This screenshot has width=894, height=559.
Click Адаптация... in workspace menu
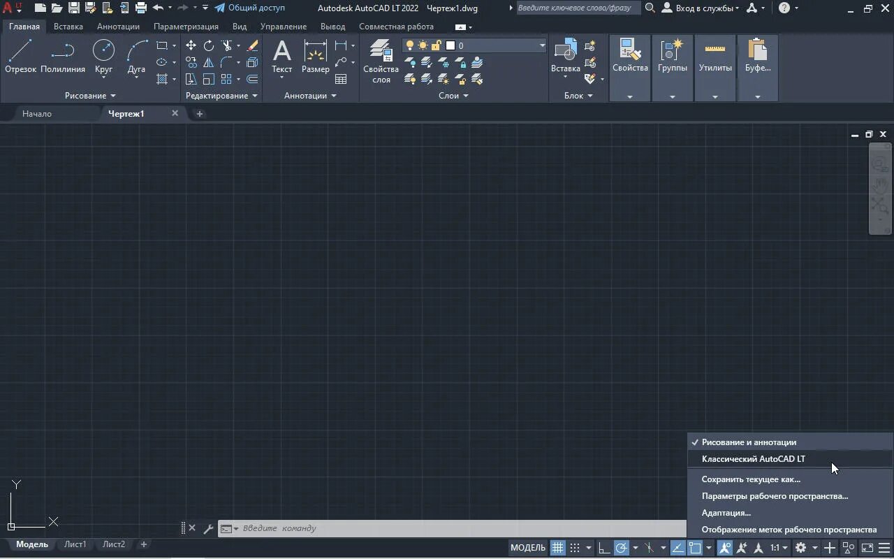(790, 513)
